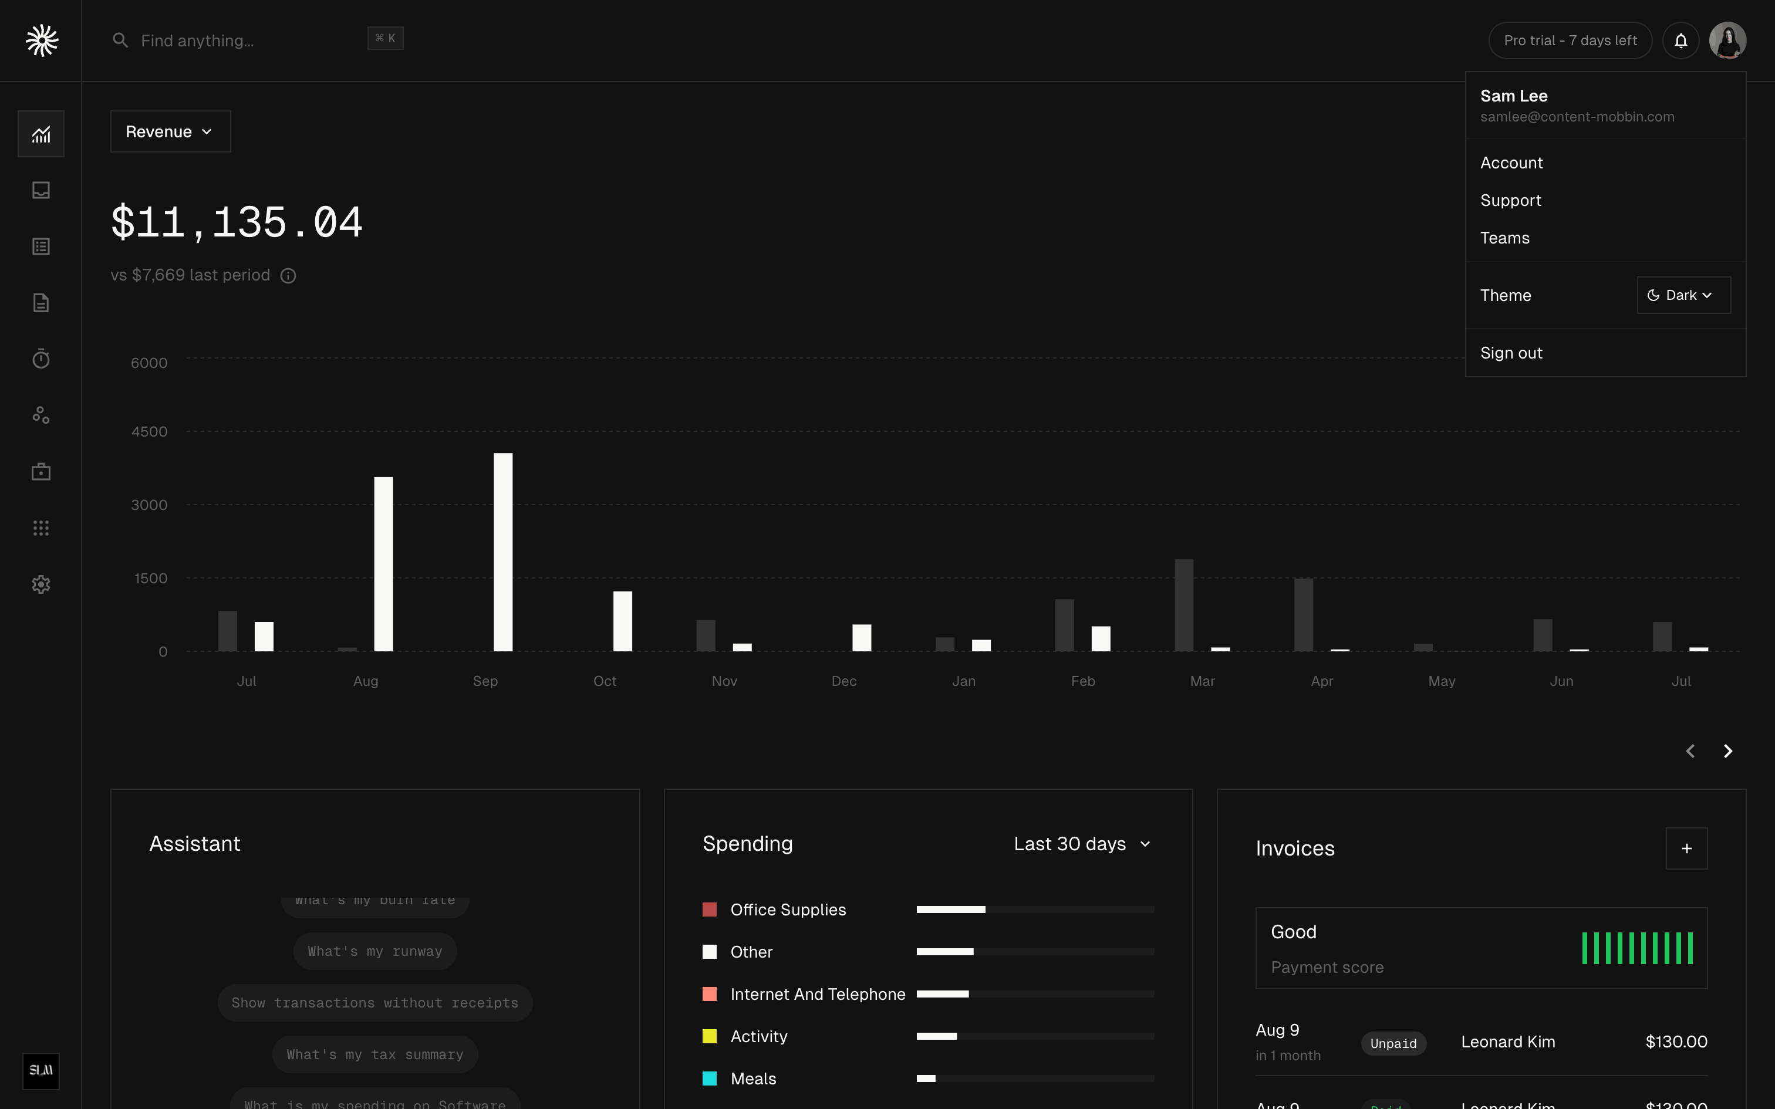Expand the Revenue chart dropdown
This screenshot has height=1109, width=1775.
point(170,132)
